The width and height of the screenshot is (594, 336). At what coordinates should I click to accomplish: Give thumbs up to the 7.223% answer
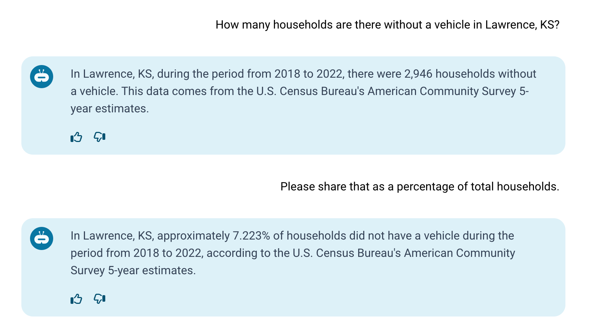click(76, 299)
